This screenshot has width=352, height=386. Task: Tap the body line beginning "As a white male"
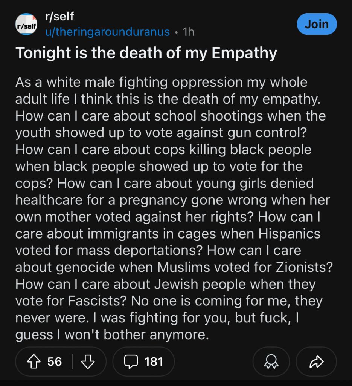161,82
